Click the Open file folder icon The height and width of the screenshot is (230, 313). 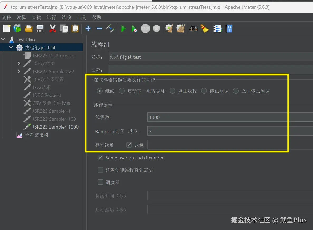click(28, 29)
